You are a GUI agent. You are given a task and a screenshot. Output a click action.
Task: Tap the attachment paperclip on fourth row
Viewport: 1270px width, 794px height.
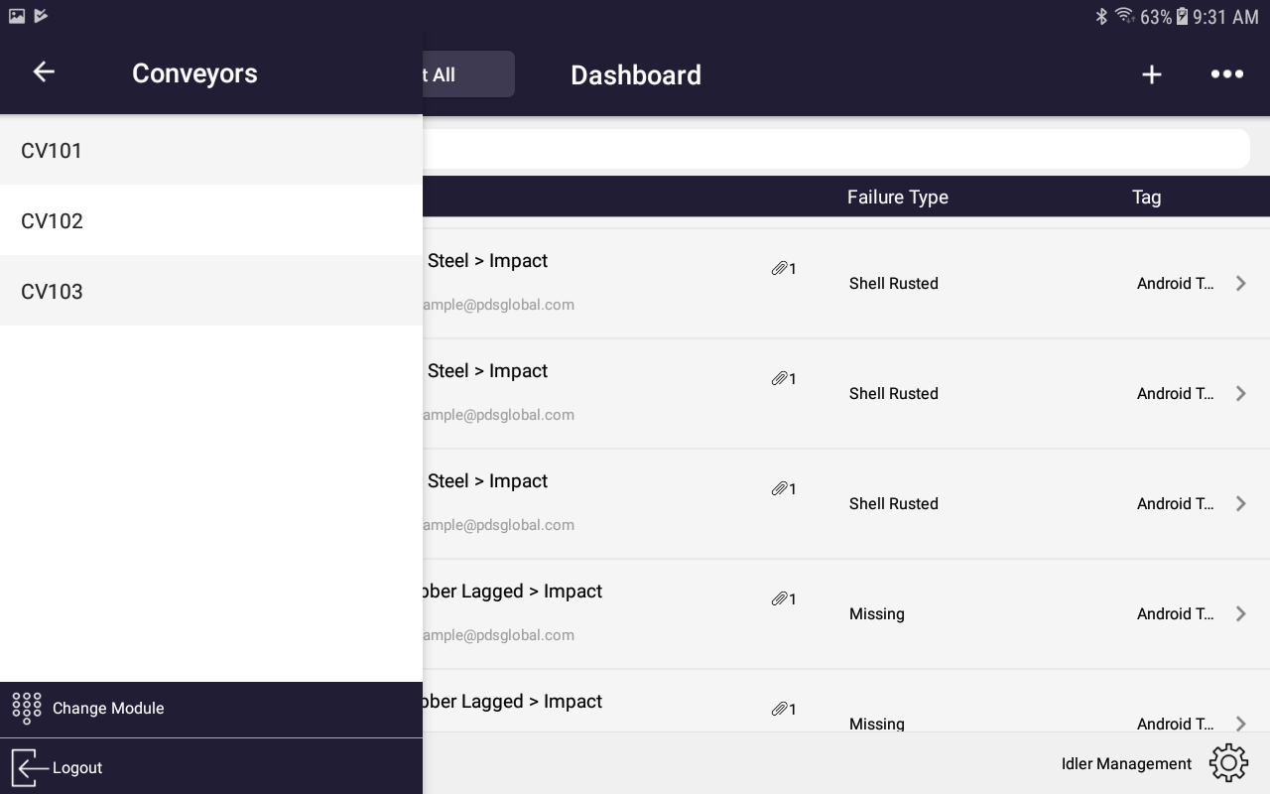point(780,598)
